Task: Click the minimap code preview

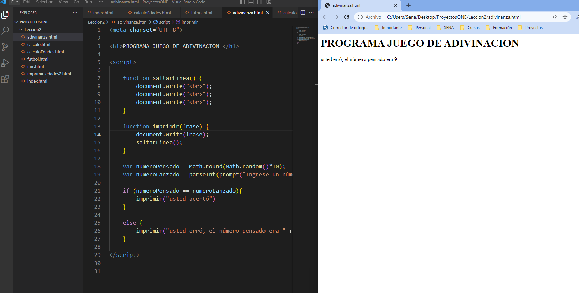Action: [305, 35]
